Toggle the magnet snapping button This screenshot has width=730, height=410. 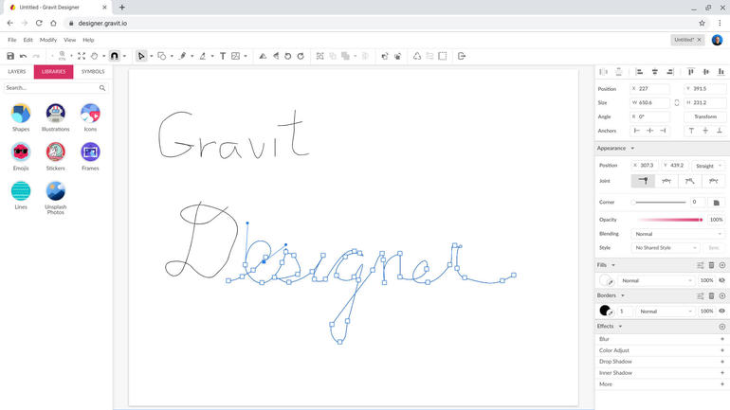coord(114,56)
